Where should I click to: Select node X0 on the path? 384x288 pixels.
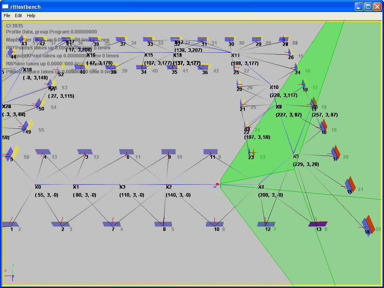(37, 186)
